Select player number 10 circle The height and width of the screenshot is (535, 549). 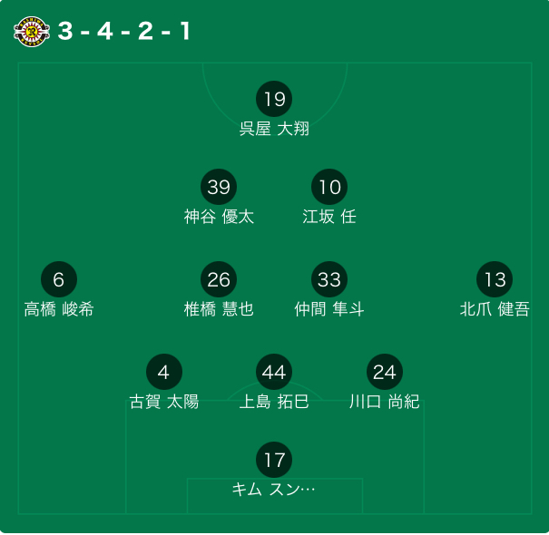[329, 187]
